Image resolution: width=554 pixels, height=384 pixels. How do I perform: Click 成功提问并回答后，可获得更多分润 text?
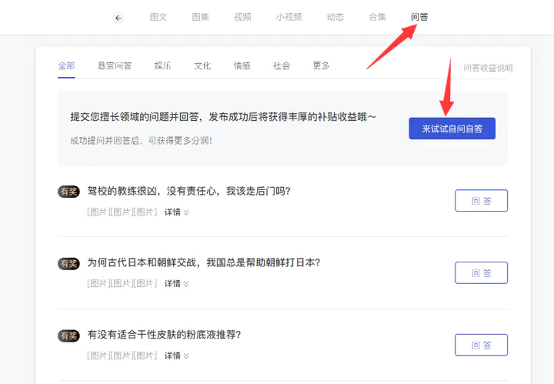click(x=141, y=141)
